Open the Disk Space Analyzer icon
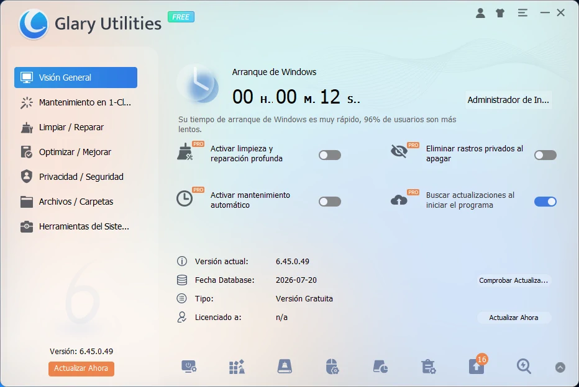 click(380, 367)
